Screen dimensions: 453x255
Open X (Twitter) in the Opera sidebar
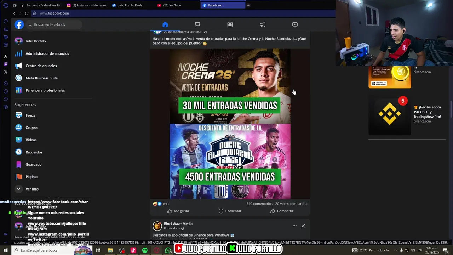coord(6,72)
